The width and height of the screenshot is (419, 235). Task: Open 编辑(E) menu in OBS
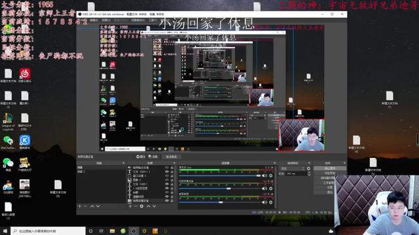tap(94, 20)
